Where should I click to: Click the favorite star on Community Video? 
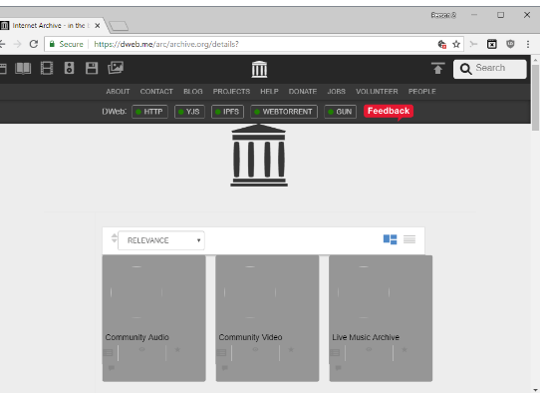[291, 349]
